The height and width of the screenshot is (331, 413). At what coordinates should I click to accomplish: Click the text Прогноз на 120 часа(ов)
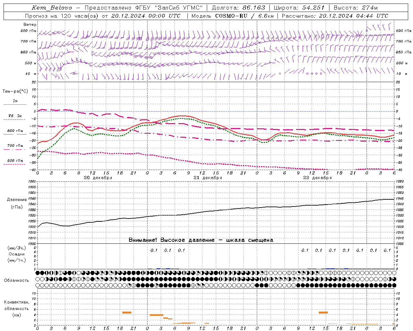[x=62, y=16]
